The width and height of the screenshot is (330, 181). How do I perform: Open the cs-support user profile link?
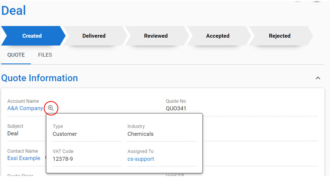click(141, 159)
